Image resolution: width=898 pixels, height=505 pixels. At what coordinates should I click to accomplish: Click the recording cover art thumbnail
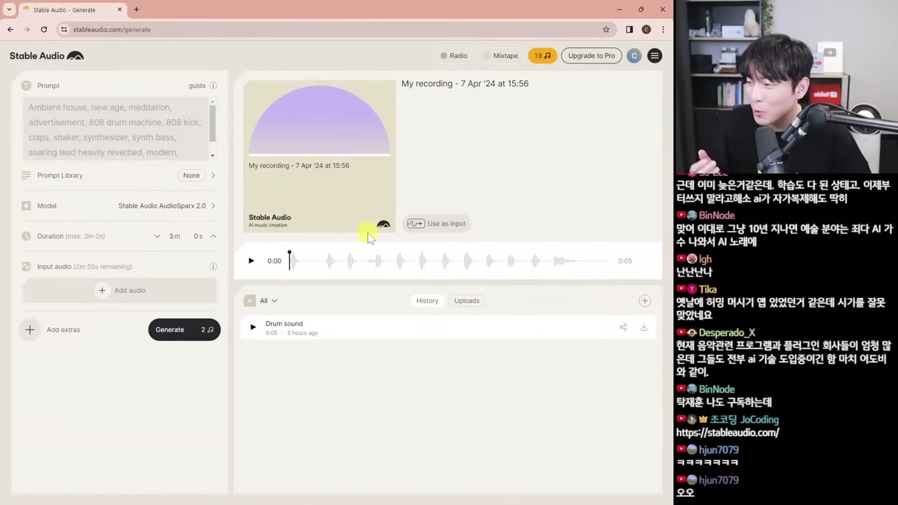click(x=319, y=156)
